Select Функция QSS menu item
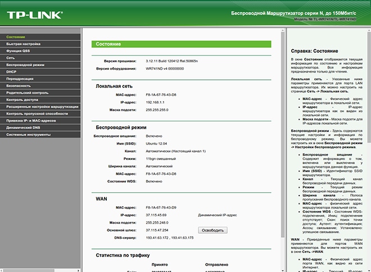The width and height of the screenshot is (371, 272). (20, 51)
